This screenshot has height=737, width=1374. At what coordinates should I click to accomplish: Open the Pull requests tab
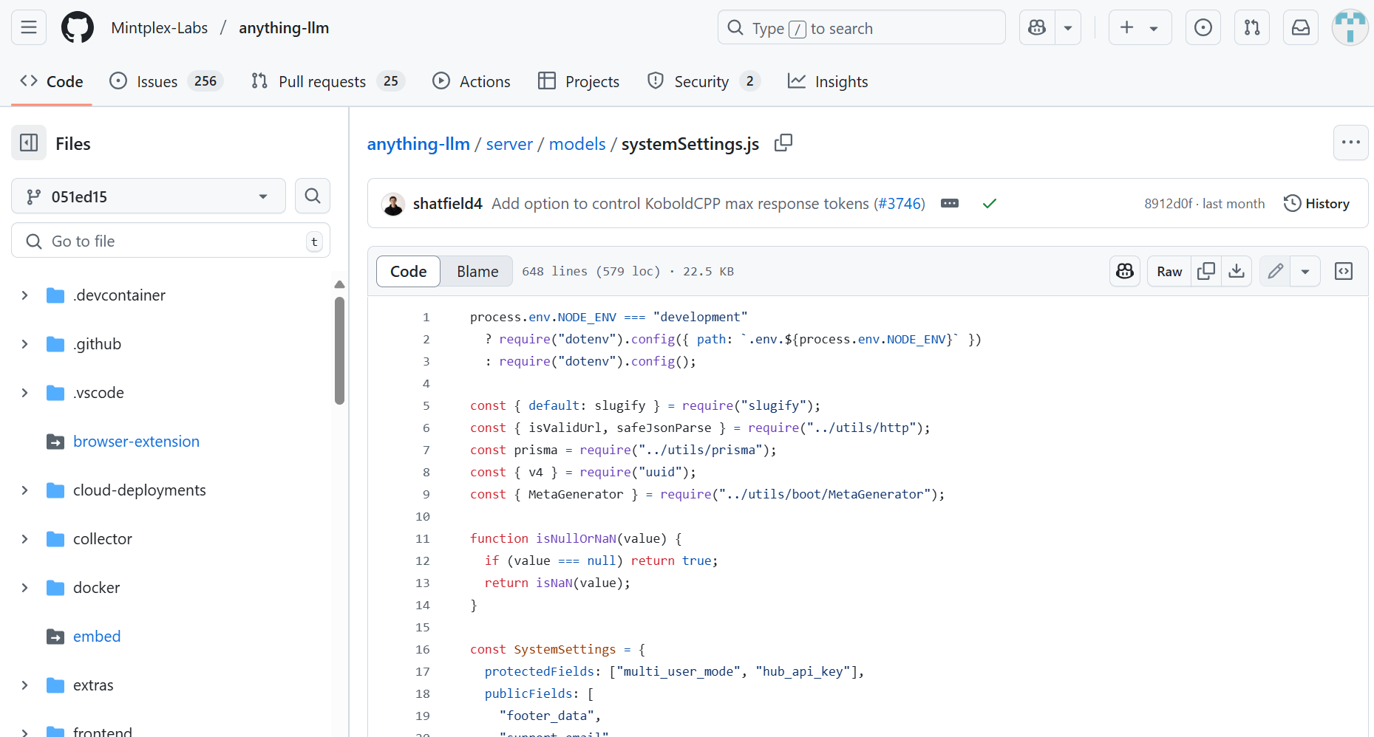tap(328, 81)
